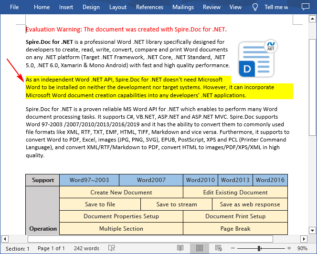The image size is (317, 254).
Task: Click the Section: 1 status indicator
Action: [17, 249]
